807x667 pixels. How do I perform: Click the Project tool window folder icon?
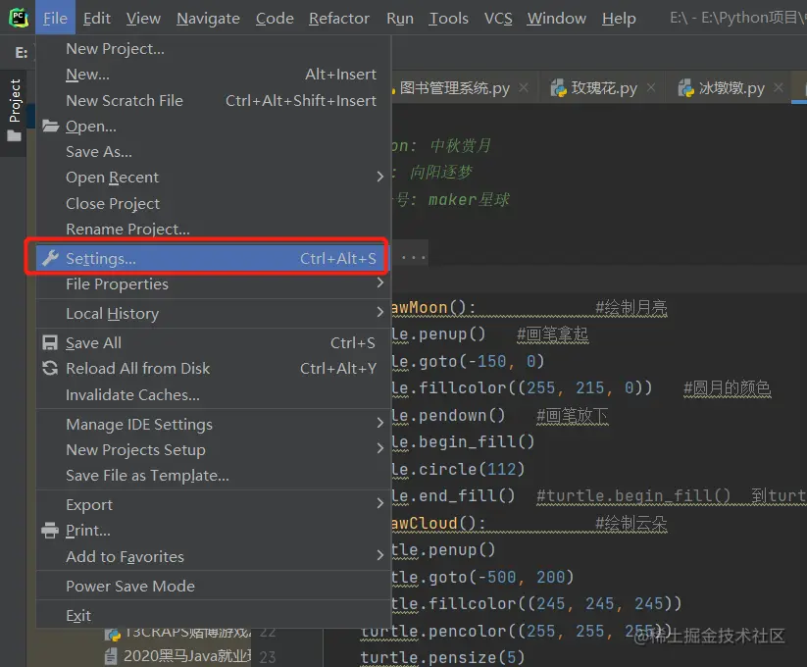click(x=15, y=136)
